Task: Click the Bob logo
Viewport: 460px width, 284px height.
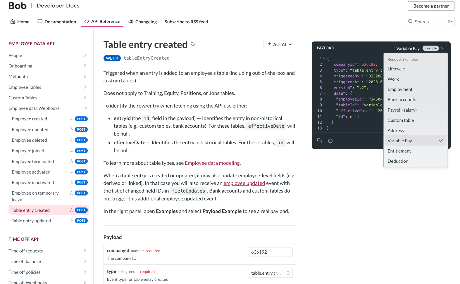Action: [x=18, y=6]
